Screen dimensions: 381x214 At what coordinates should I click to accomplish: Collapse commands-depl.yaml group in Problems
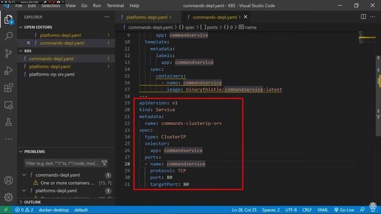tap(24, 175)
